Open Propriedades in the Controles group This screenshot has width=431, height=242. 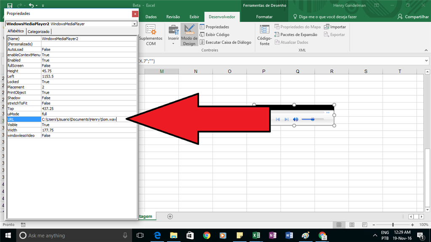click(x=214, y=27)
